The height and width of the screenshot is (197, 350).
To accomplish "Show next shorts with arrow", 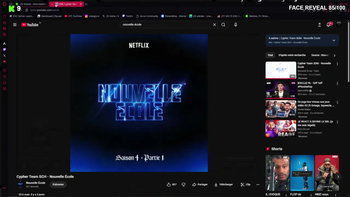I will tap(338, 177).
